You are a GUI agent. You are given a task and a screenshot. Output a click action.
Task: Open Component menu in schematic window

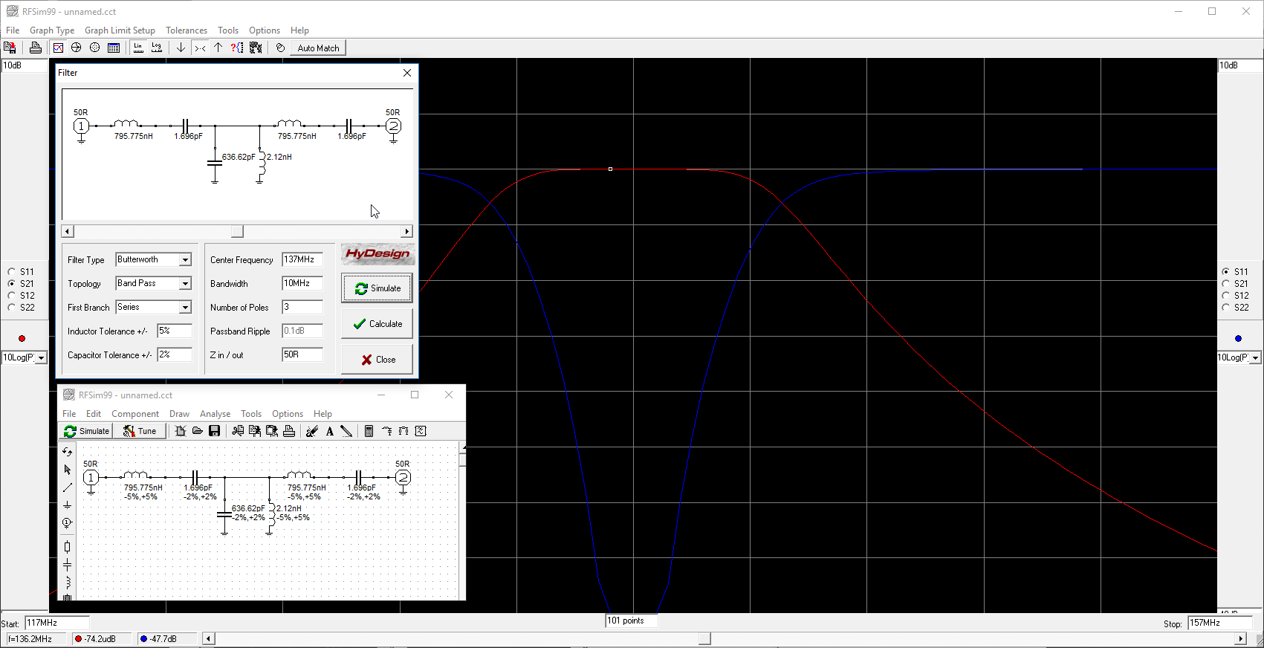click(135, 414)
